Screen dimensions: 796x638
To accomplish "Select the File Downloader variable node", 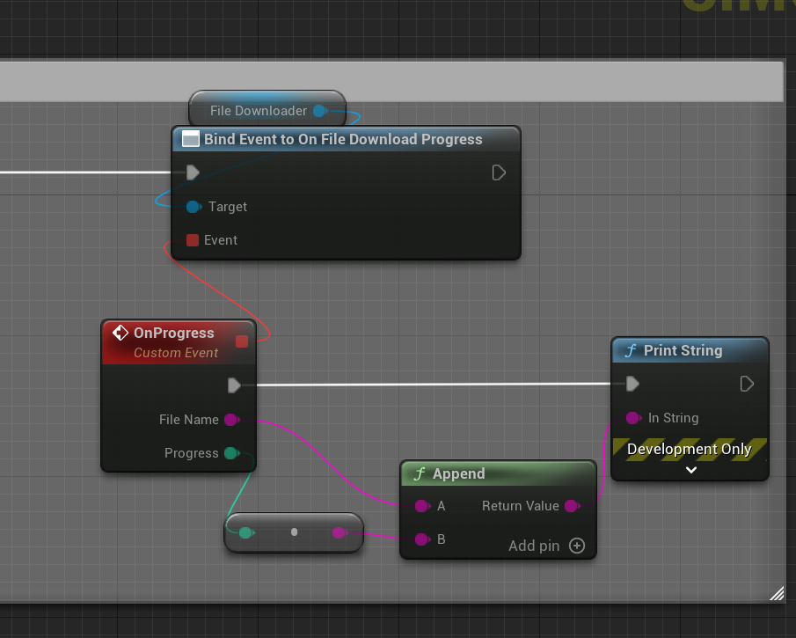I will coord(267,109).
